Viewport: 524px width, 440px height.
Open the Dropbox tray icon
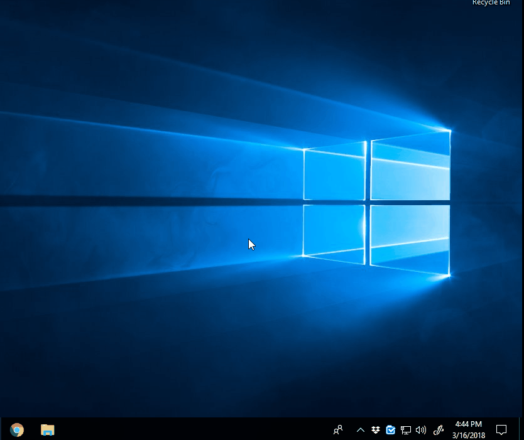pyautogui.click(x=376, y=430)
